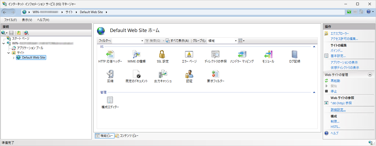This screenshot has height=146, width=376.
Task: Click アクセス許可の編集... link
Action: [x=344, y=39]
